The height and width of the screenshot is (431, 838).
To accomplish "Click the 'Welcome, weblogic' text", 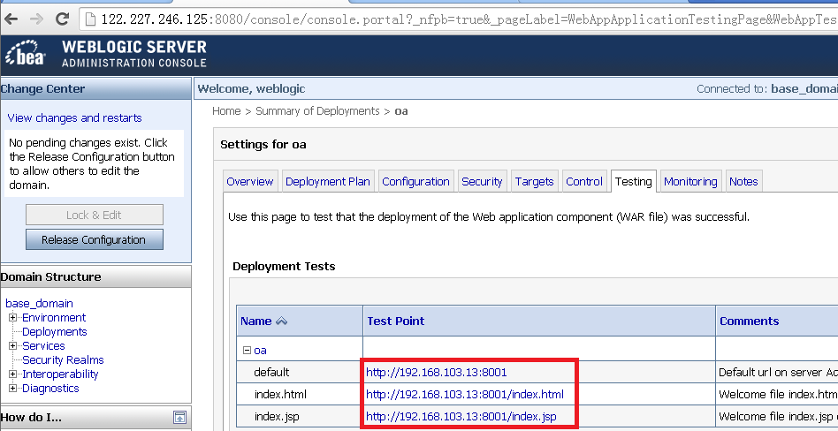I will tap(251, 88).
